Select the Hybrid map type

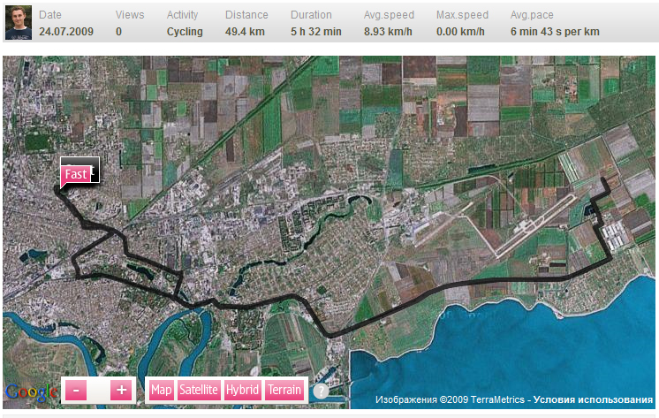point(242,390)
